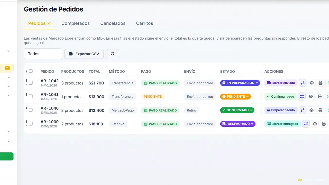Click the yellow 2 notification badge in the sidebar
The width and height of the screenshot is (329, 185).
coord(7,68)
